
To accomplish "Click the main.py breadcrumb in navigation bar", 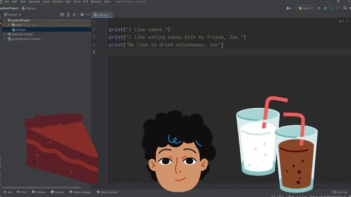I will (29, 8).
